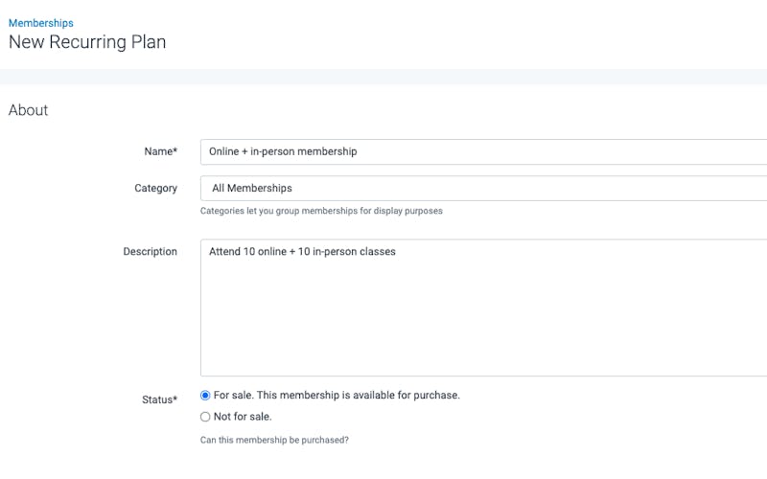Select the 'Not for sale' radio button
Viewport: 767px width, 479px height.
tap(205, 417)
